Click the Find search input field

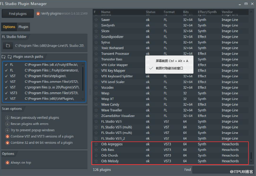(x=223, y=170)
